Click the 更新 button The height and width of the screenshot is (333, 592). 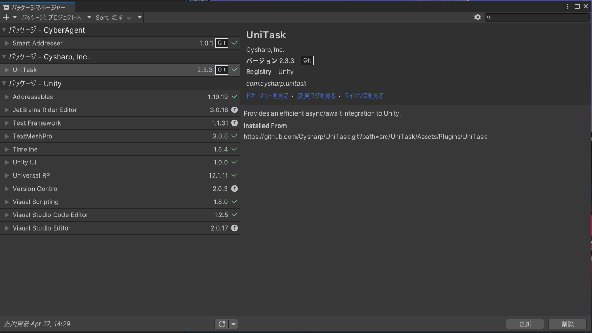[525, 324]
